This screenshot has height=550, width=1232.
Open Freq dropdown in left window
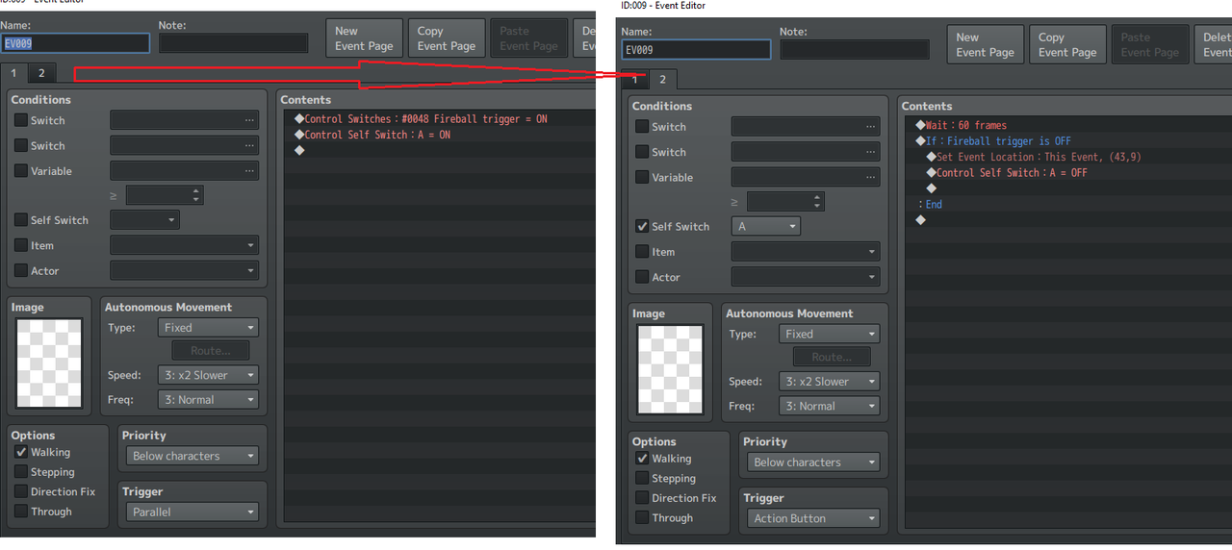pyautogui.click(x=208, y=399)
